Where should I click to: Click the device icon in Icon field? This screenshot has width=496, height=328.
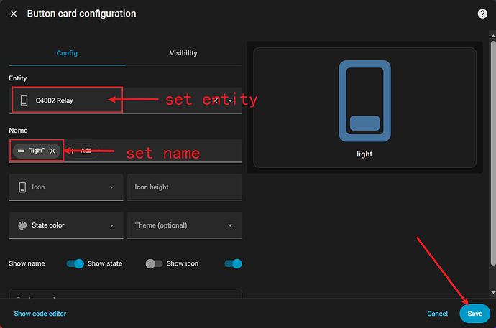[22, 187]
